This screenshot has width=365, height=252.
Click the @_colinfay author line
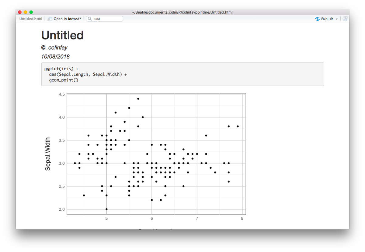pyautogui.click(x=54, y=48)
